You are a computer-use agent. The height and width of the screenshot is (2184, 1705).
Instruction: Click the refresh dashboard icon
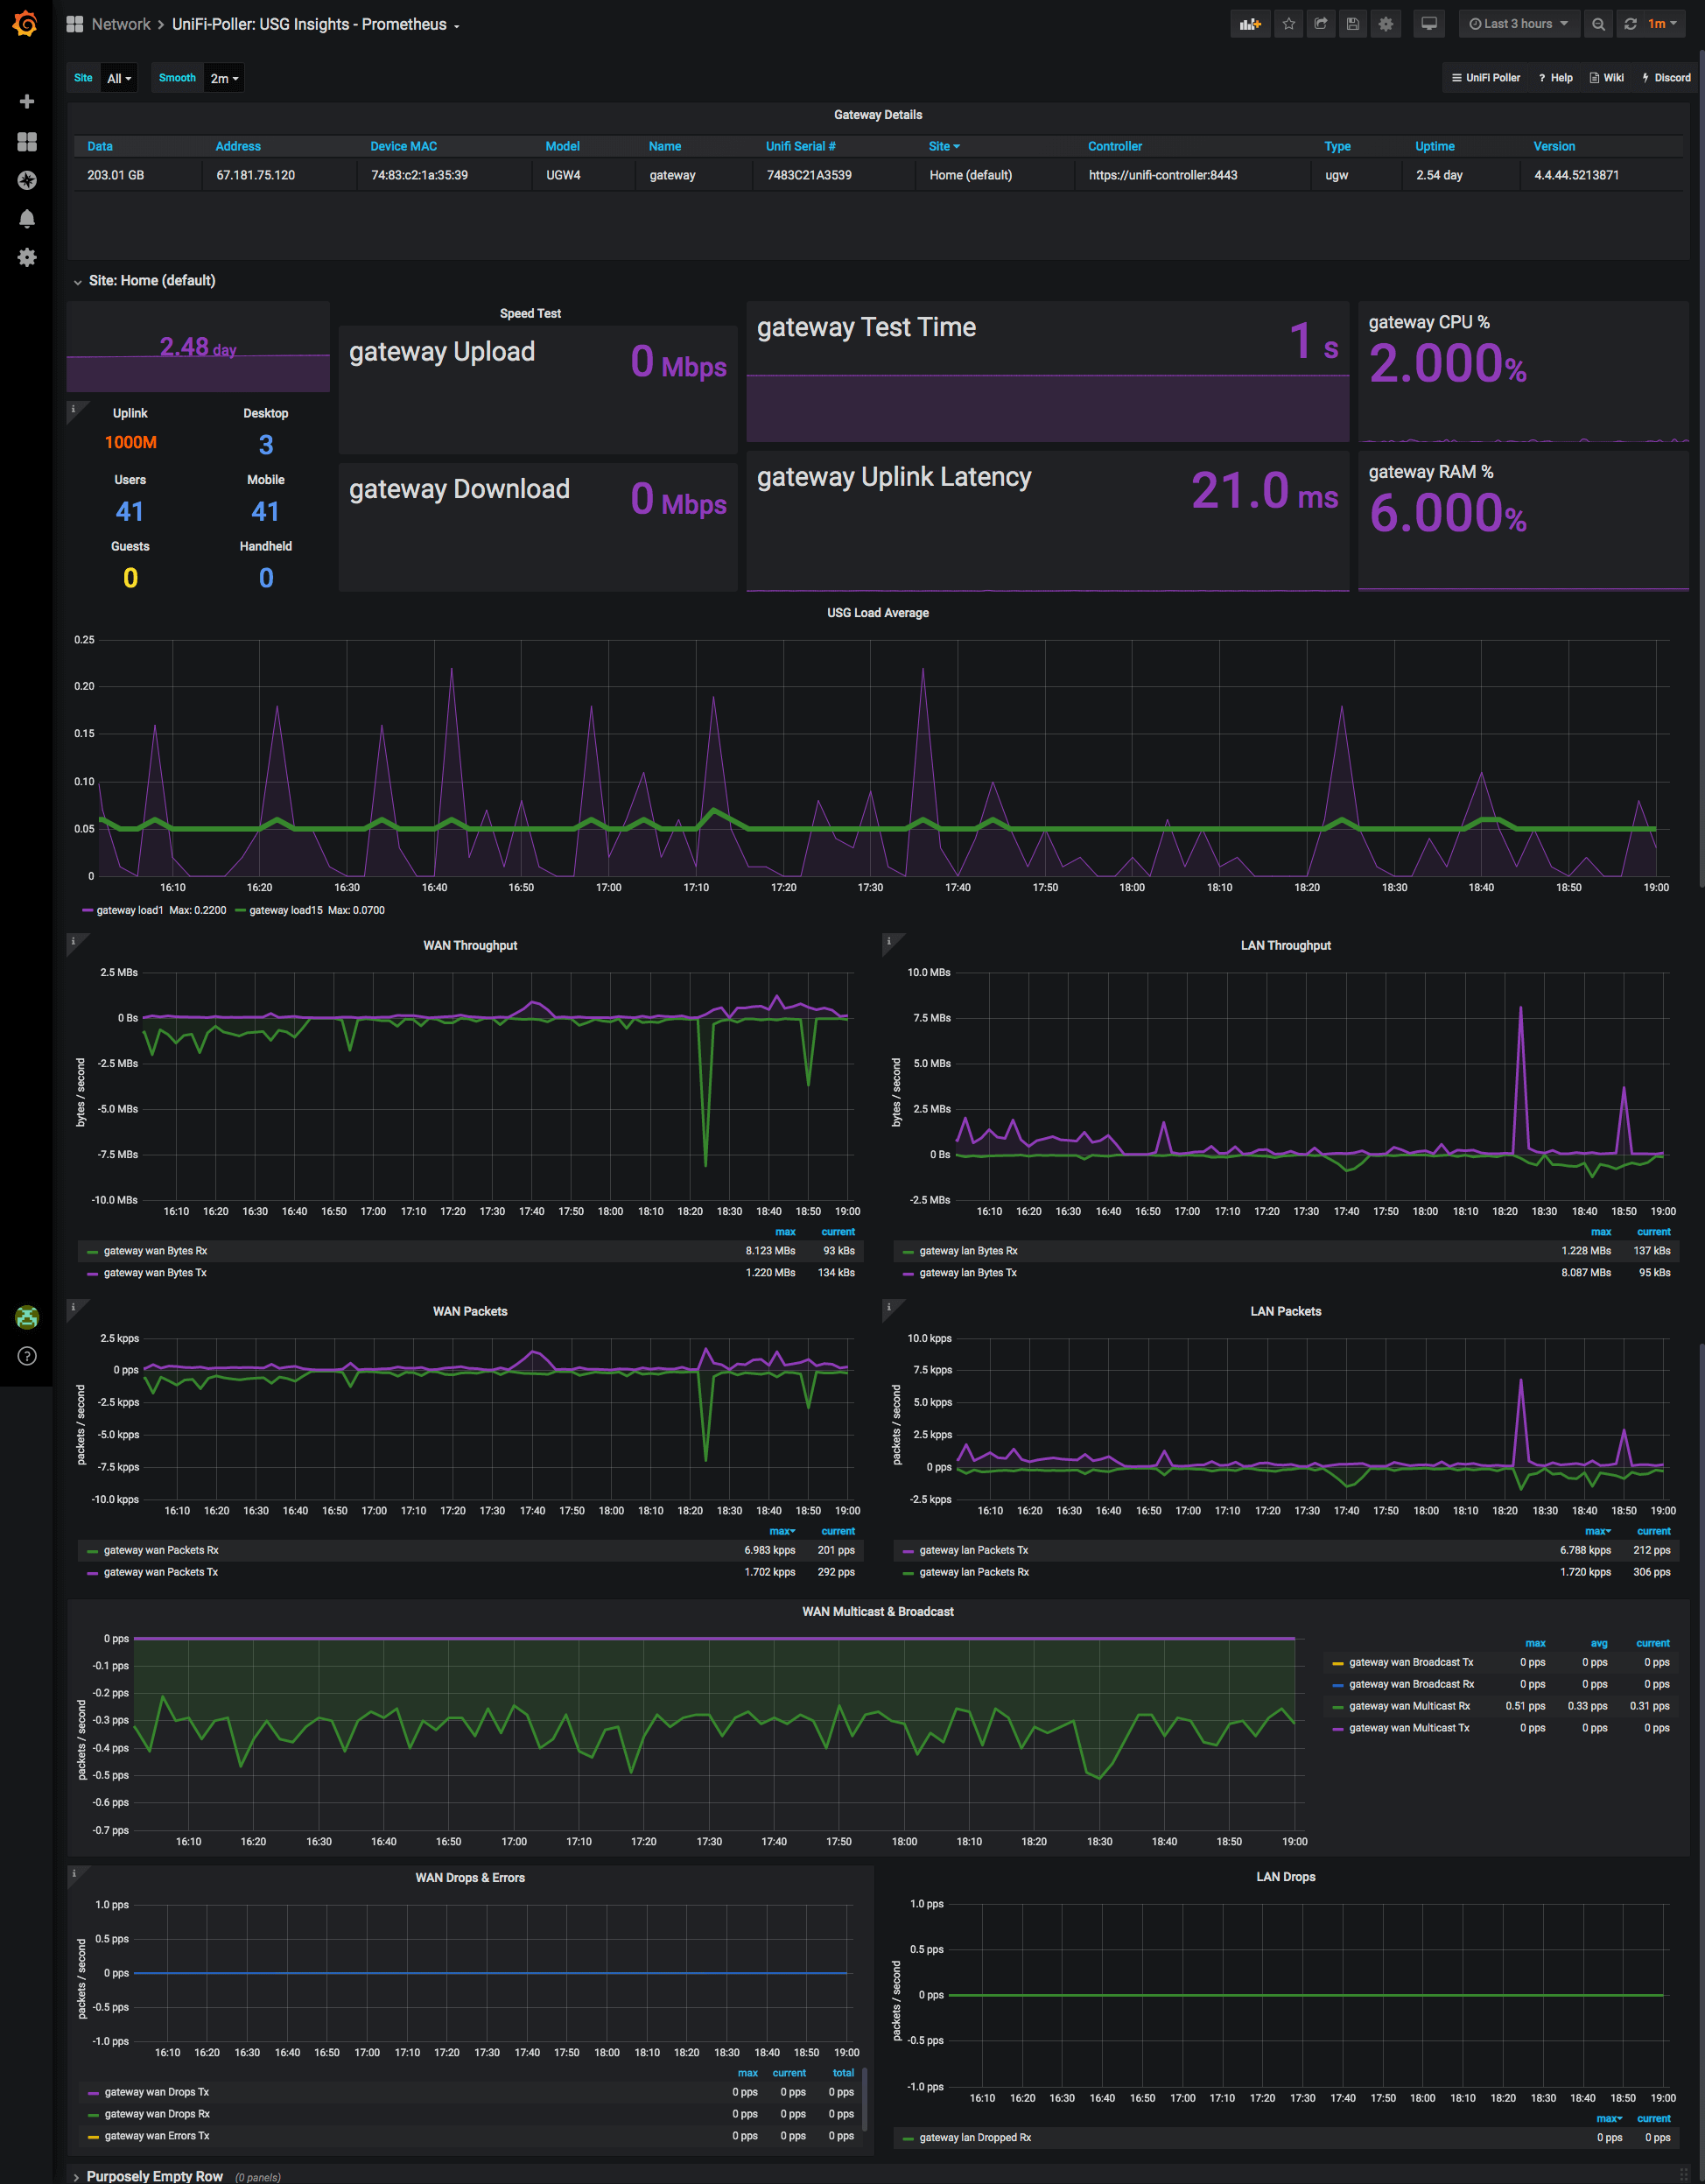click(x=1631, y=24)
